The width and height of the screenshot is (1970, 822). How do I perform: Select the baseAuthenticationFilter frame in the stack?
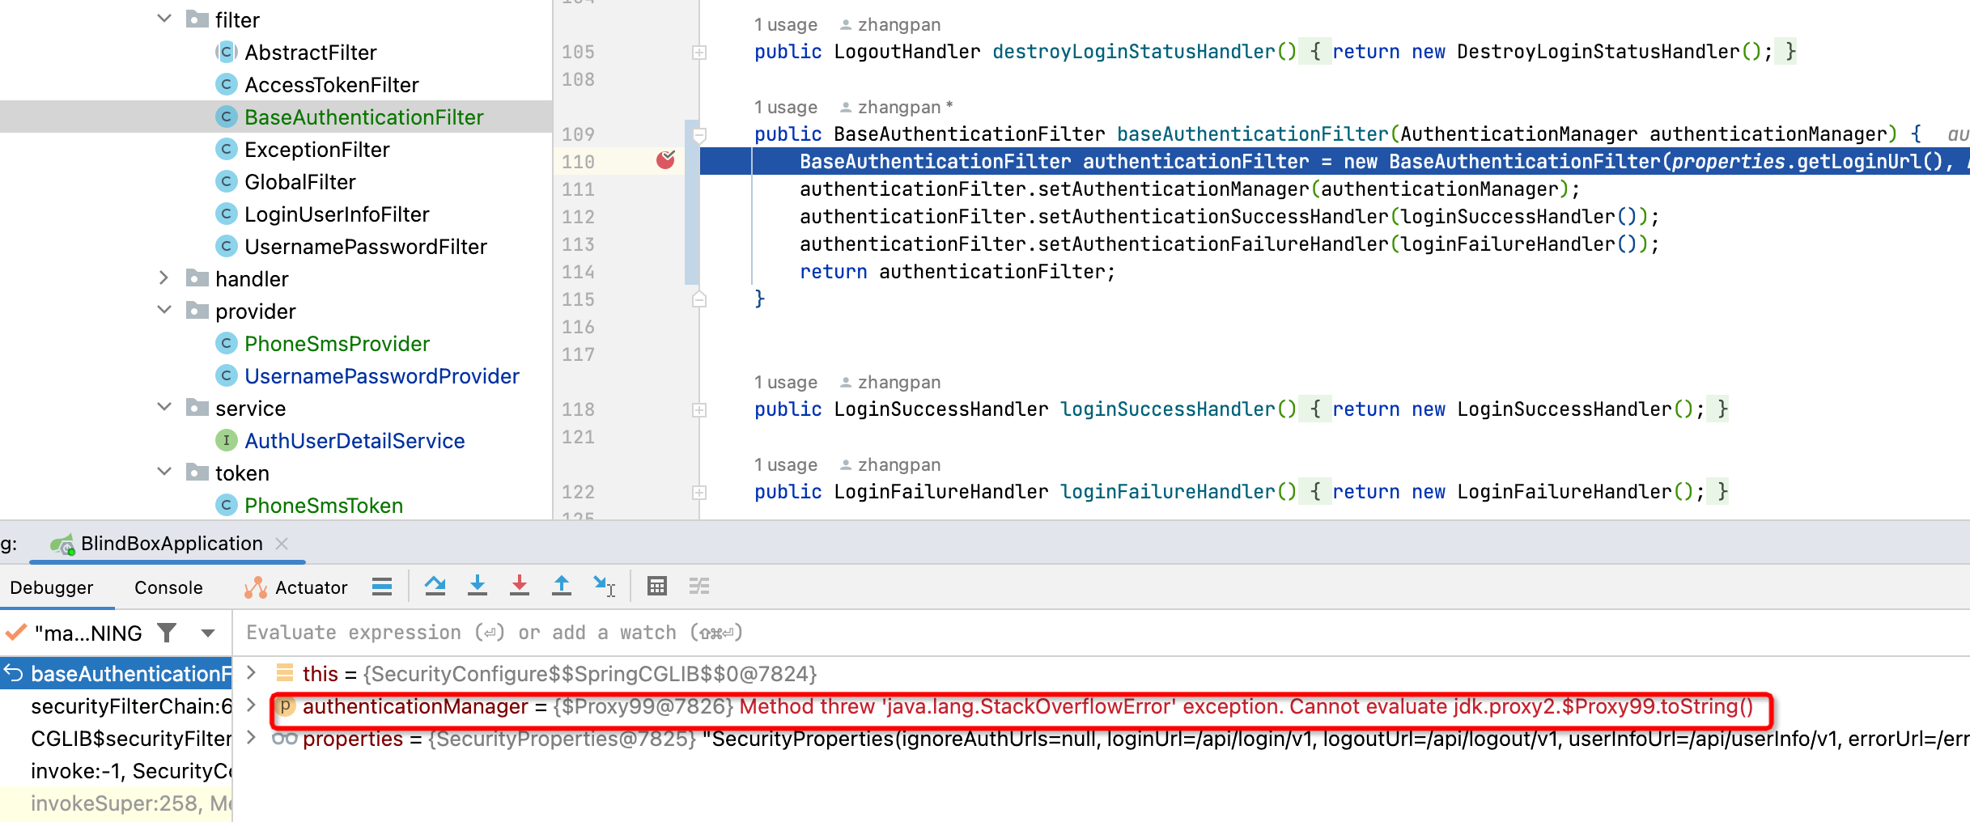click(x=121, y=673)
